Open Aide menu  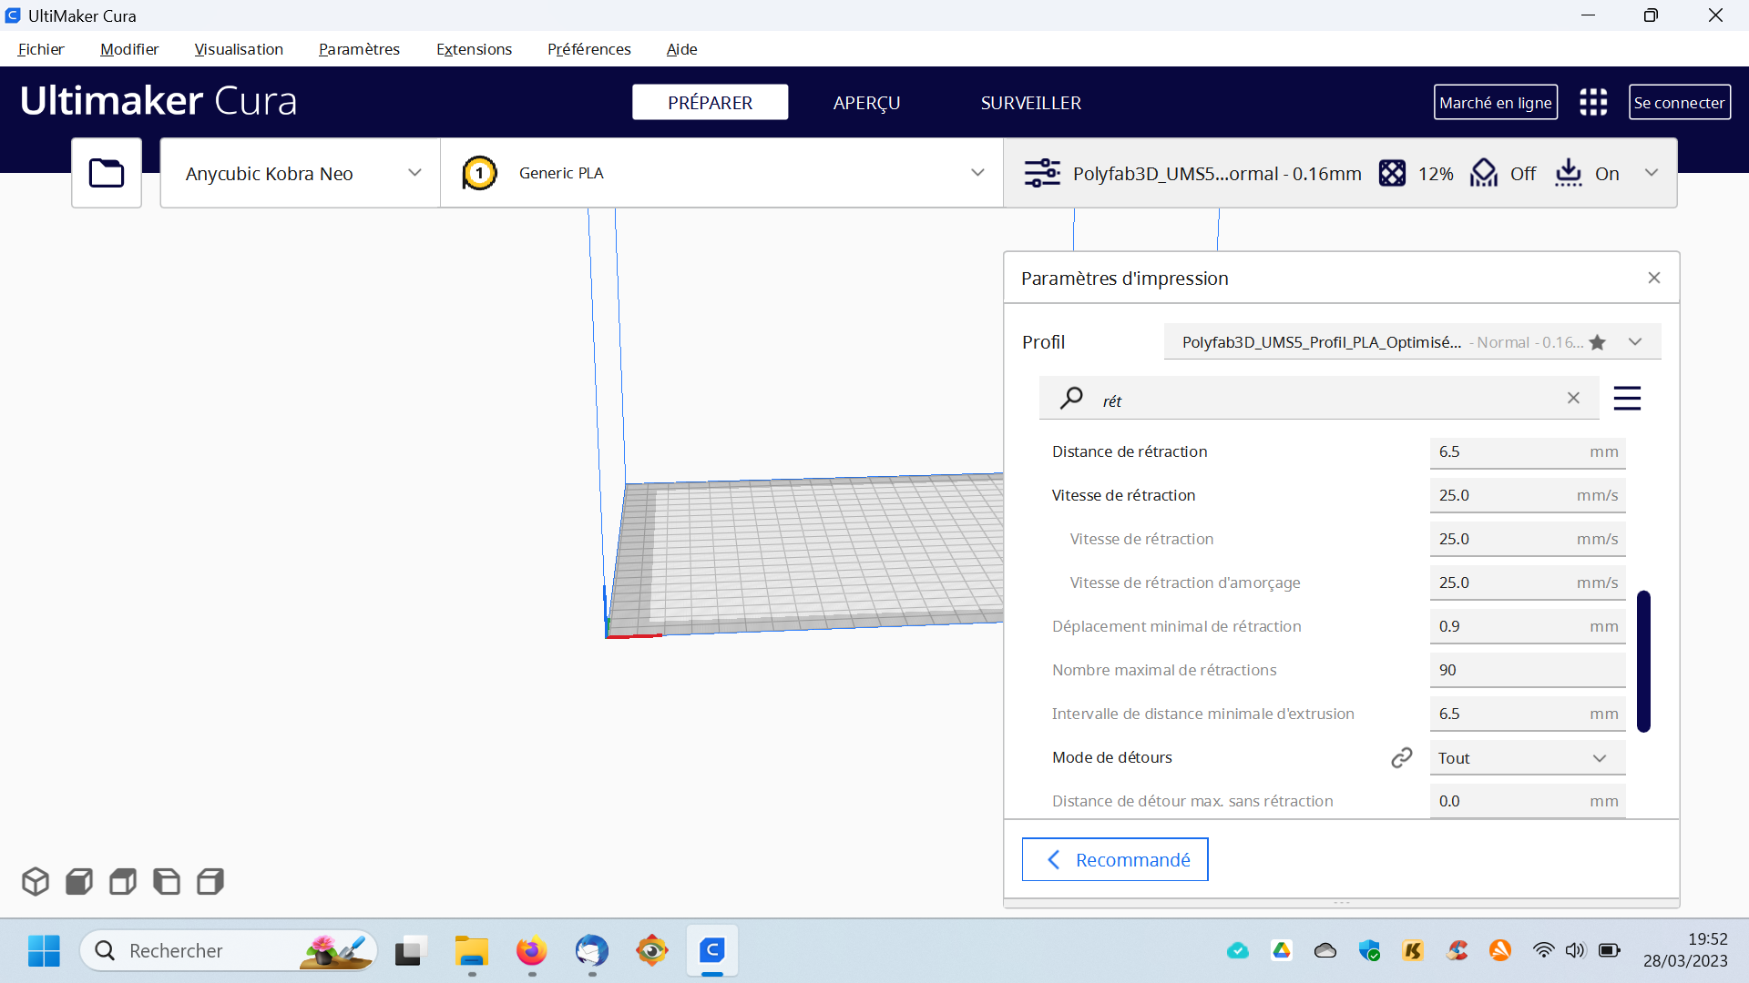pos(681,49)
